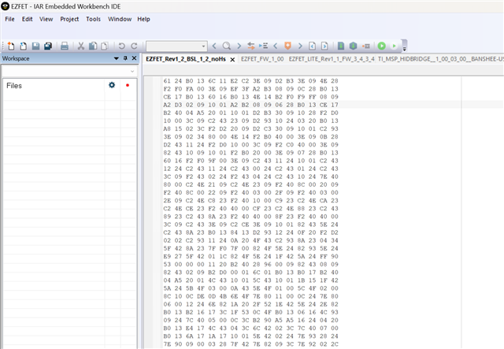
Task: Click Find Previous arrow beside search box
Action: click(214, 46)
